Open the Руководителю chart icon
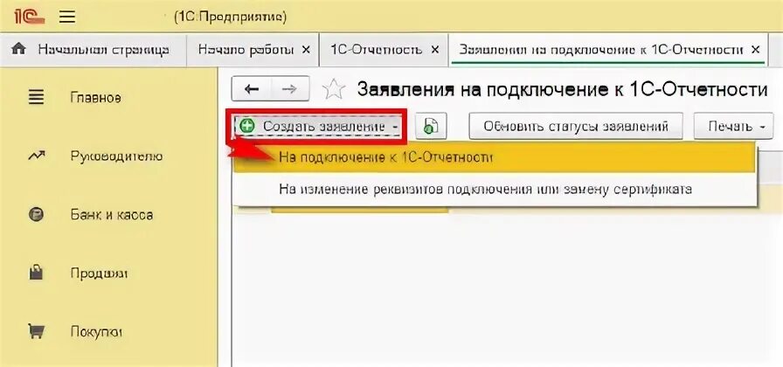783x367 pixels. point(37,156)
